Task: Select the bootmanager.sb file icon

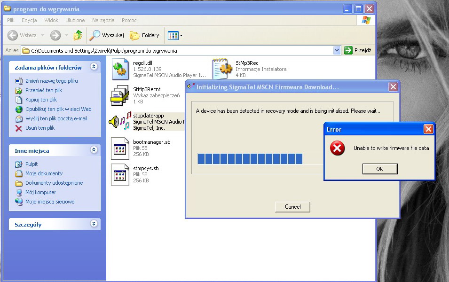Action: tap(120, 149)
